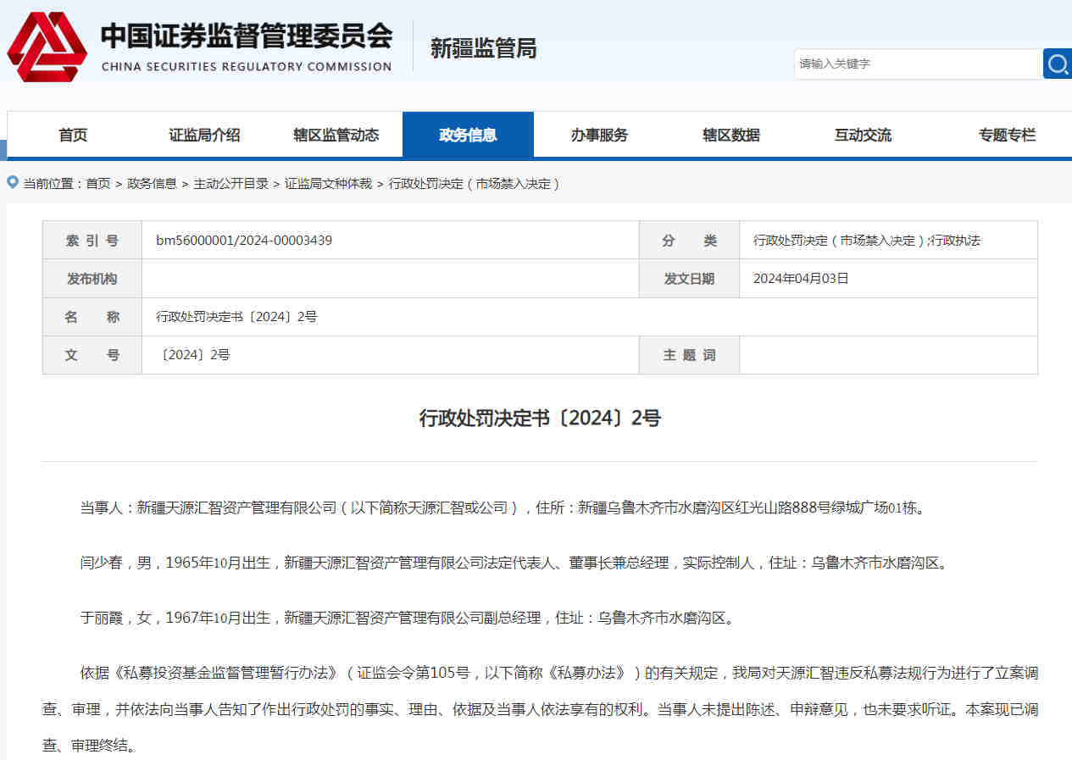1072x760 pixels.
Task: Go to 办事服务 section
Action: tap(599, 136)
